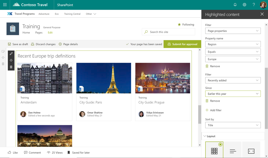Open the Page properties filter dropdown
Viewport: 268px width, 158px height.
[233, 31]
